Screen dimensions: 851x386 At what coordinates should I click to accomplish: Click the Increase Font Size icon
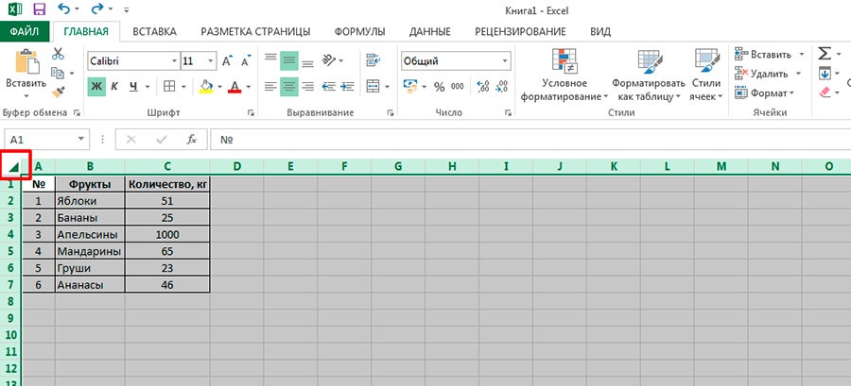[226, 60]
